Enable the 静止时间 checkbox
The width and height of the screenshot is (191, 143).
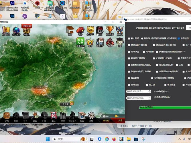click(x=129, y=38)
